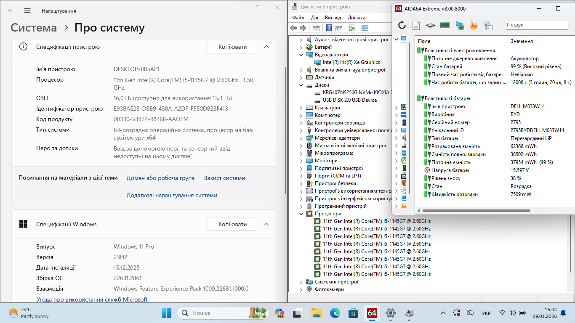Click scan for hardware changes monitor icon
This screenshot has width=575, height=323.
365,28
